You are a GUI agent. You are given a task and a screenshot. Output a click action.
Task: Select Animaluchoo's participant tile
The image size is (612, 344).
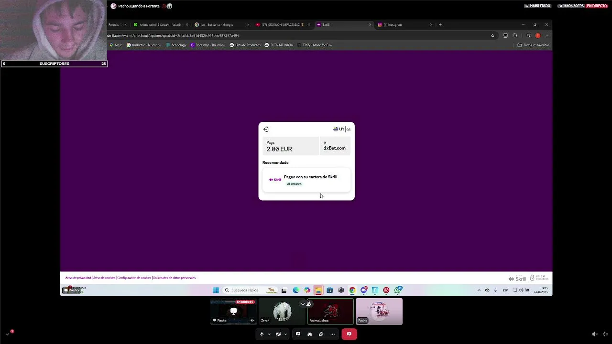click(x=330, y=312)
